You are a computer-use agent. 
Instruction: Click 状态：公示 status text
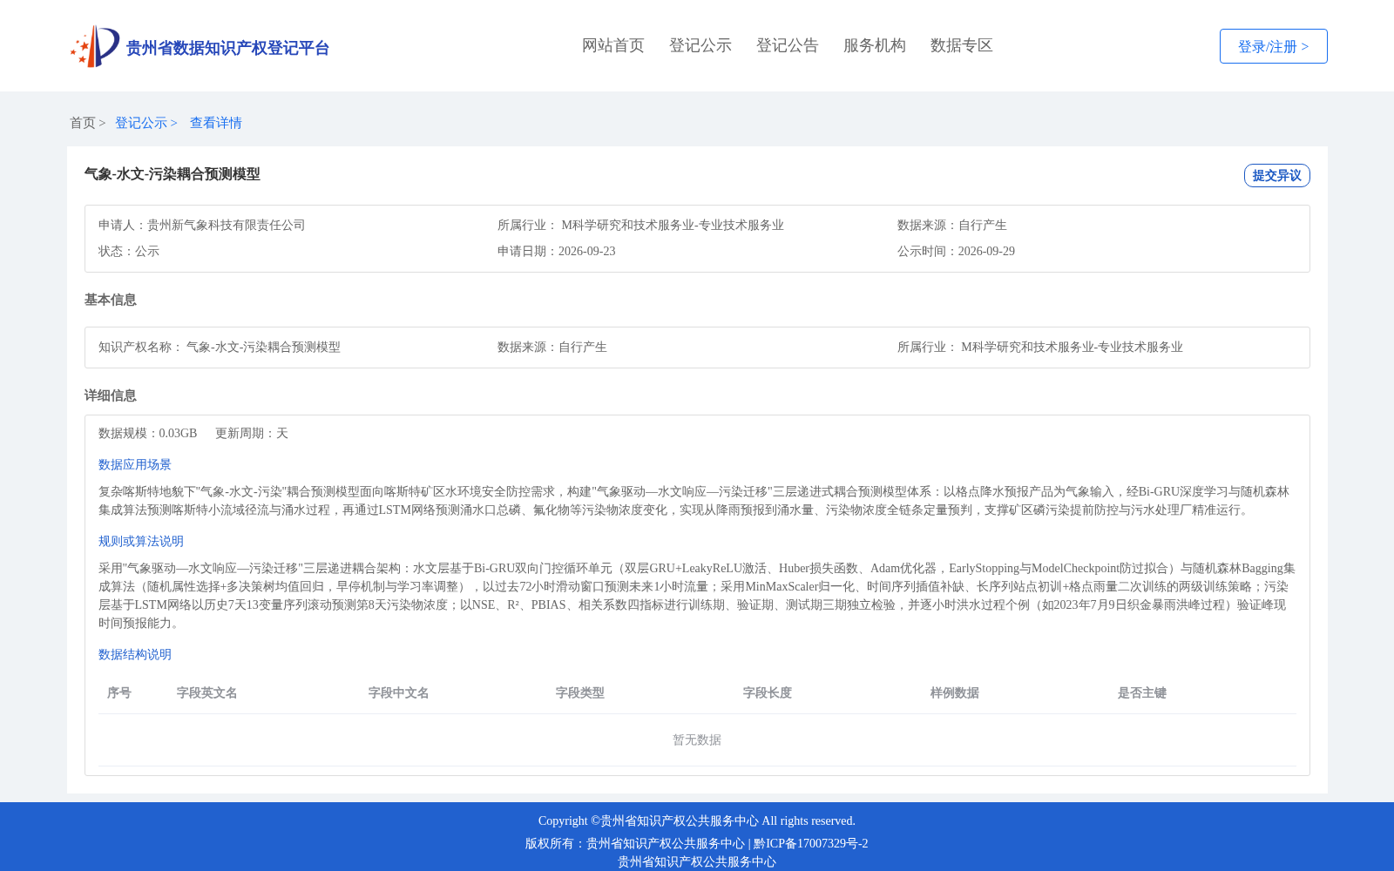(129, 251)
